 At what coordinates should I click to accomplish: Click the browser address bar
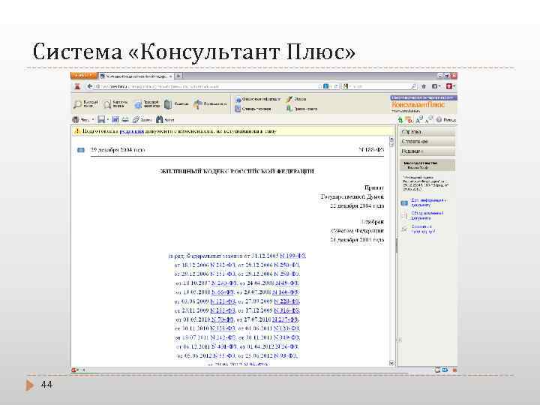pyautogui.click(x=207, y=86)
